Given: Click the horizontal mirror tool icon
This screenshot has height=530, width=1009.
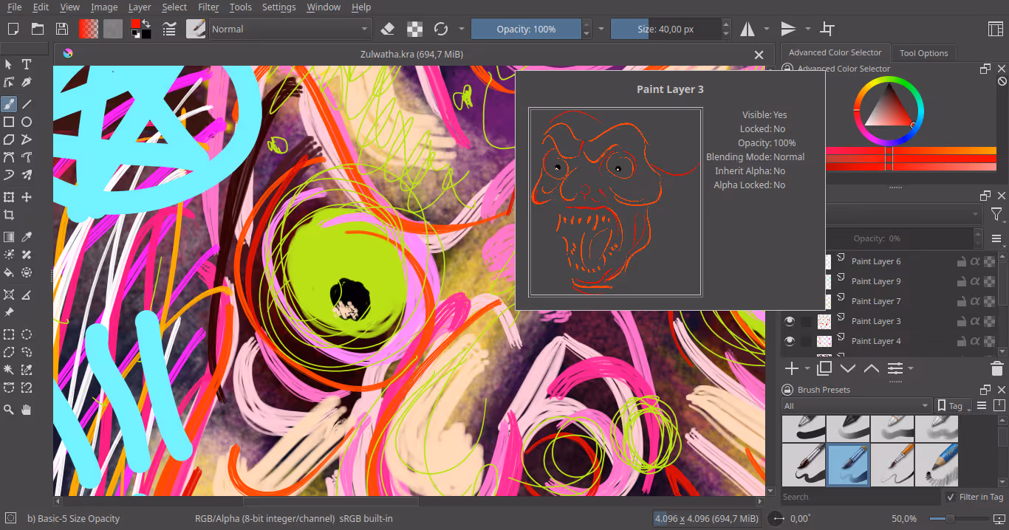Looking at the screenshot, I should (748, 29).
